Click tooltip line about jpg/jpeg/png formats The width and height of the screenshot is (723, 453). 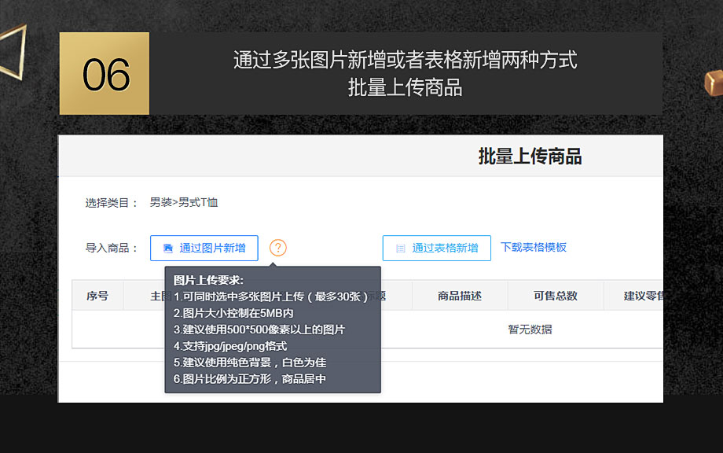(230, 346)
